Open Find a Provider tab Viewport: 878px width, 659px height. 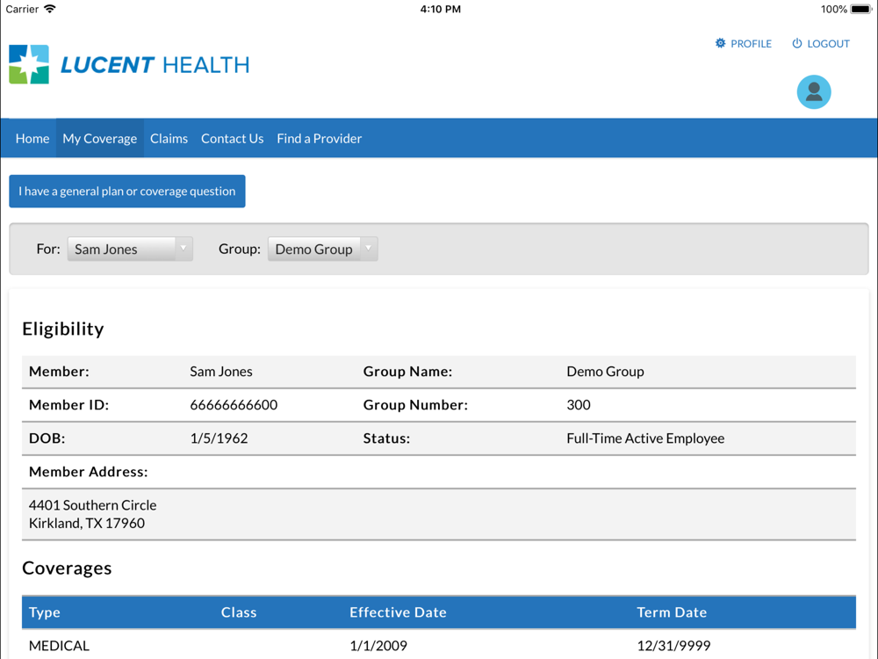click(x=320, y=139)
